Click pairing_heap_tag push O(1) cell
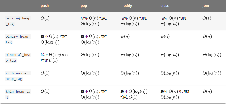The image size is (226, 104). tap(45, 18)
